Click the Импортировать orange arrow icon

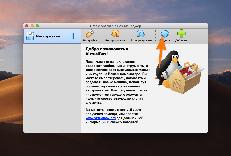[x=115, y=34]
